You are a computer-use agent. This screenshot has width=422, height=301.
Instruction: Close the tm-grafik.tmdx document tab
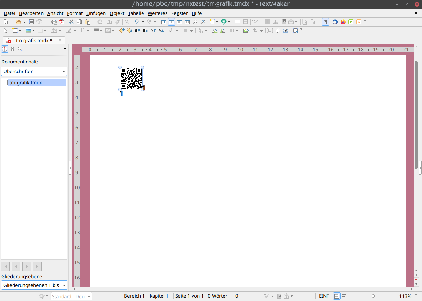coord(60,40)
